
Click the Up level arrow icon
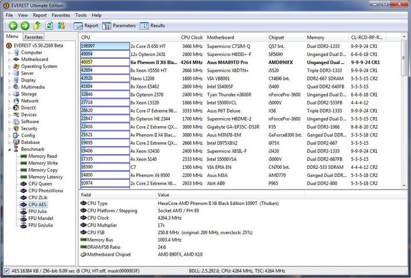tap(37, 26)
